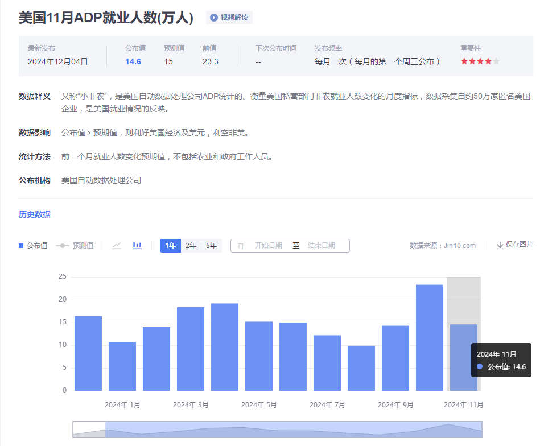
Task: Switch to line chart view icon
Action: pyautogui.click(x=117, y=246)
